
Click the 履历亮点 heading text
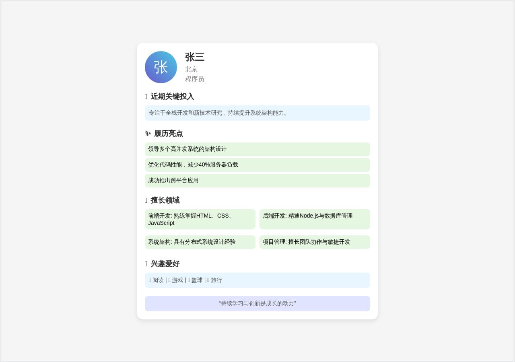point(169,134)
